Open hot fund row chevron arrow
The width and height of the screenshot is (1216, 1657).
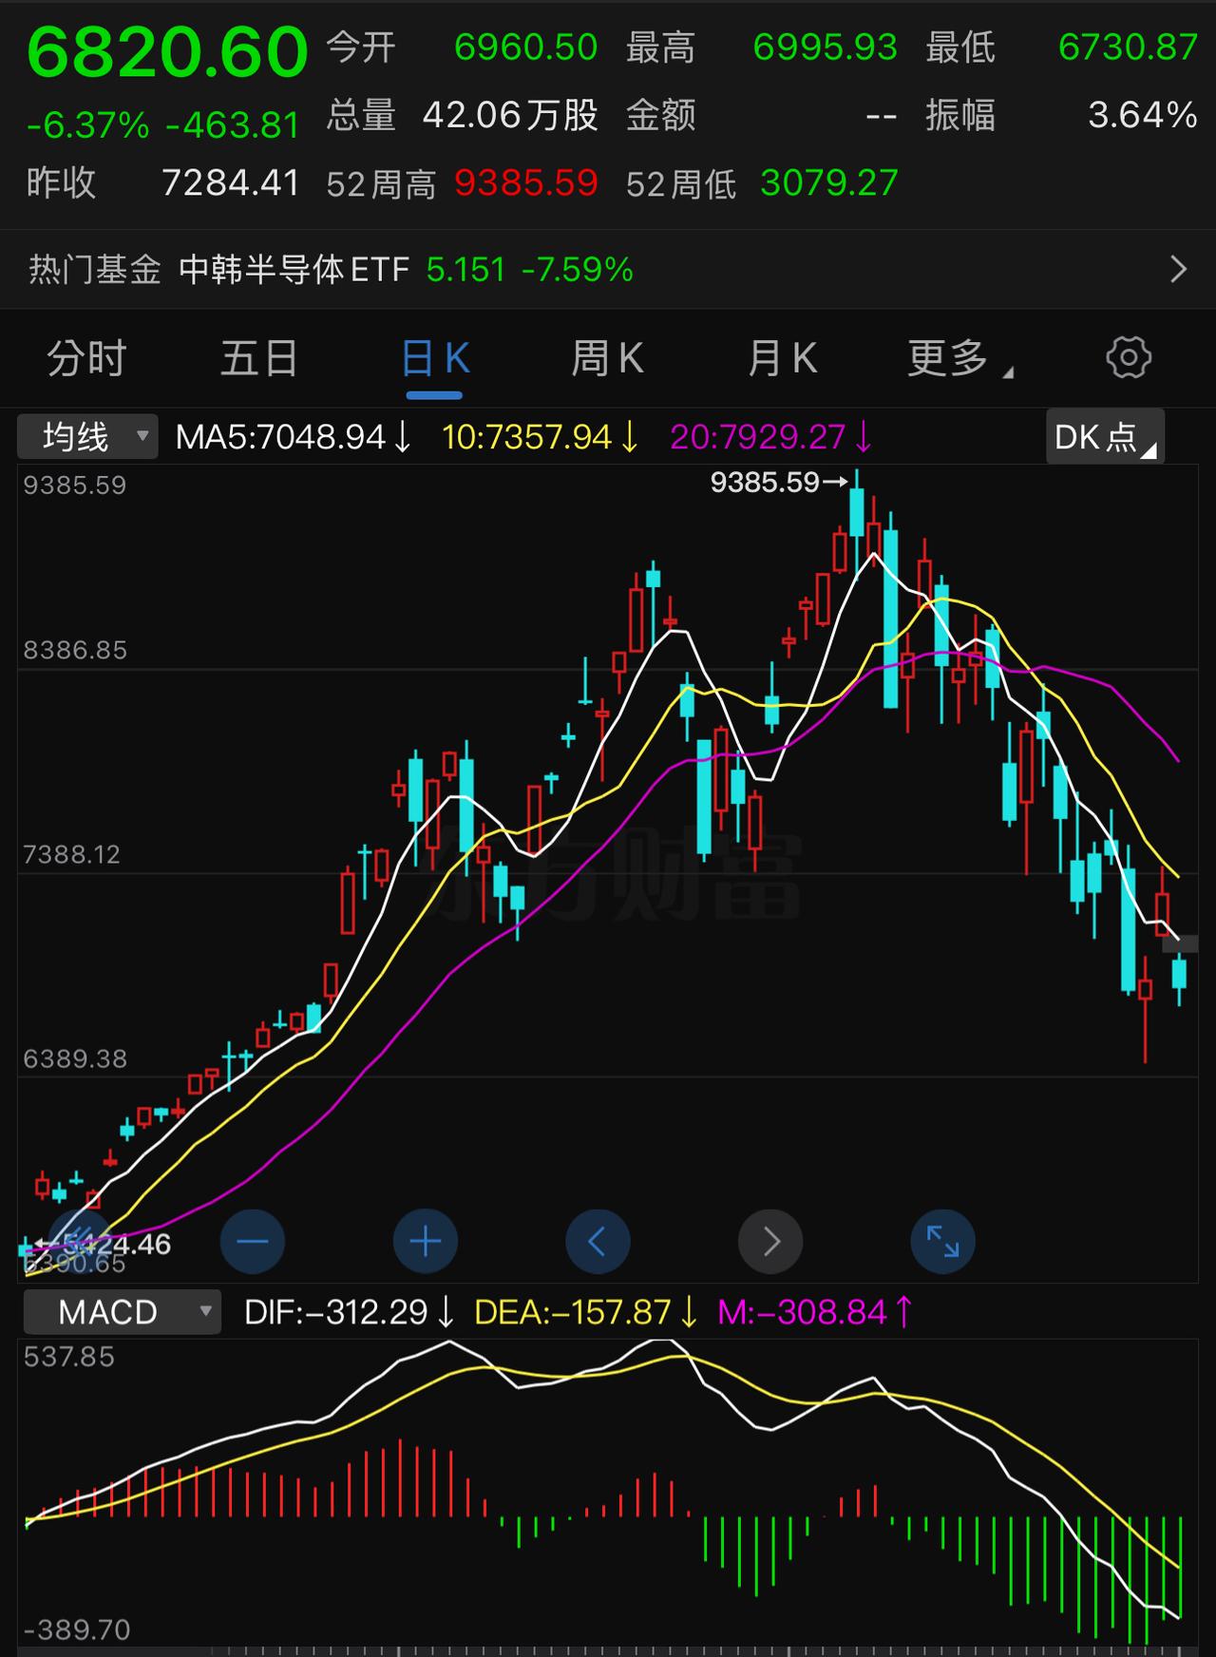point(1179,270)
